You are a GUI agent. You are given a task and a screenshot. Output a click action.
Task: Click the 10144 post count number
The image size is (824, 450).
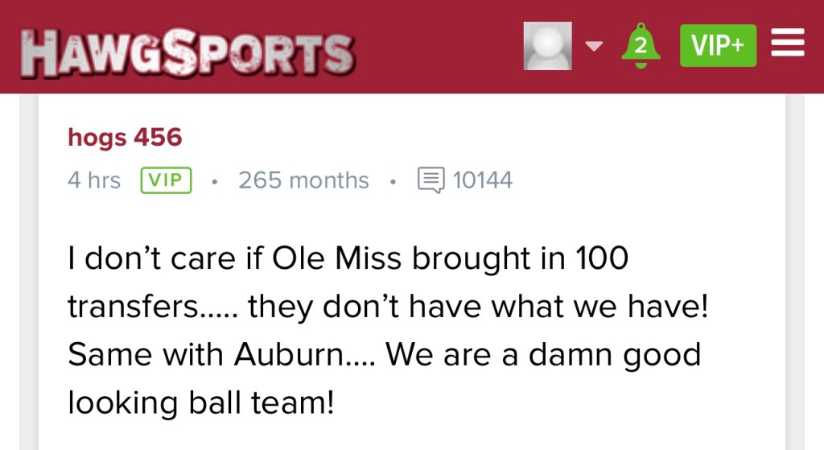(483, 180)
